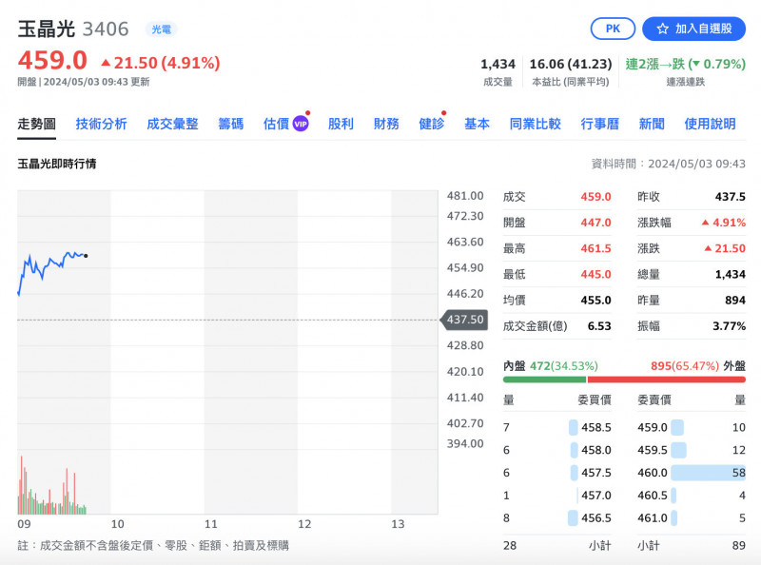This screenshot has width=761, height=565.
Task: Click the 394.00 y-axis label
Action: pos(465,443)
